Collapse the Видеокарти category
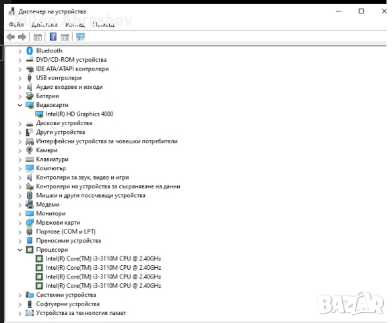This screenshot has width=392, height=323. (20, 105)
